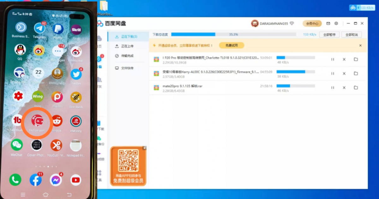Screen dimensions: 379x199
Task: Click 全部暂停 to pause all downloads
Action: (329, 34)
